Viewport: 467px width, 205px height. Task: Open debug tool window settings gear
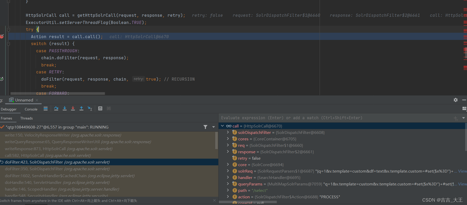pyautogui.click(x=456, y=100)
